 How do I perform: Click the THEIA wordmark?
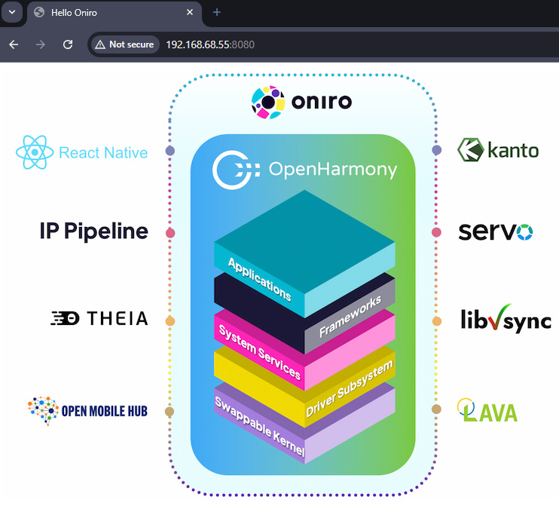118,318
